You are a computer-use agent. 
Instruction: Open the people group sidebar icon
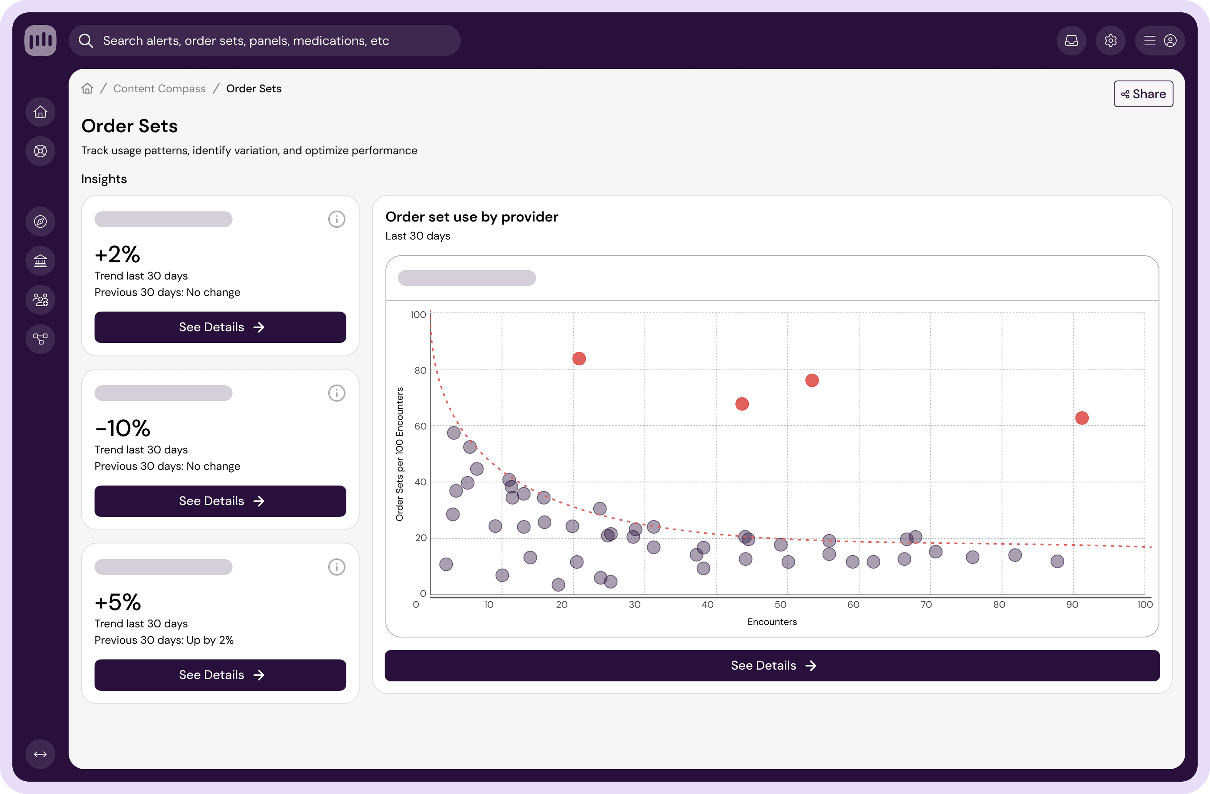pyautogui.click(x=40, y=300)
